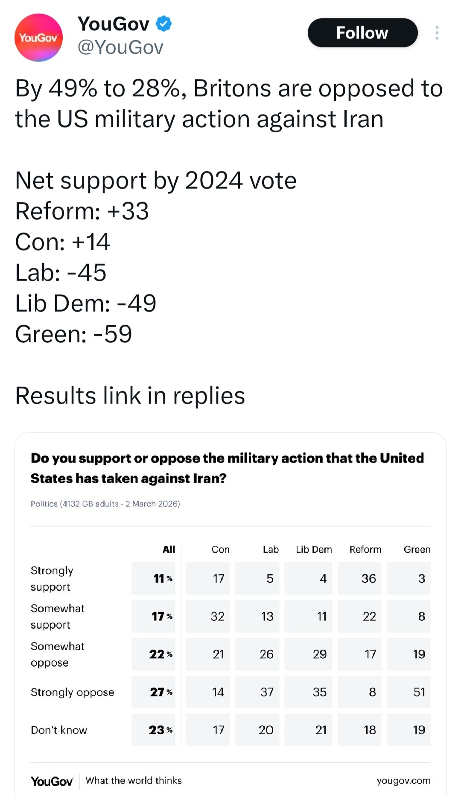Click the YouGov profile avatar

point(38,38)
